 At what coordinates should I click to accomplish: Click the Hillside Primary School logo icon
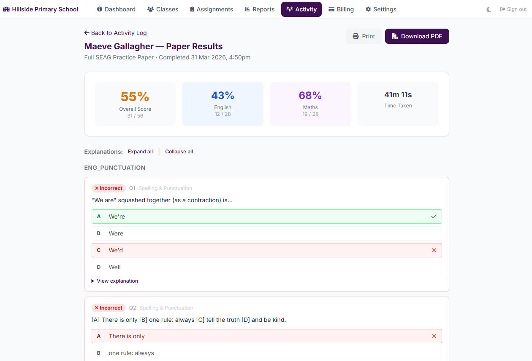click(x=6, y=9)
